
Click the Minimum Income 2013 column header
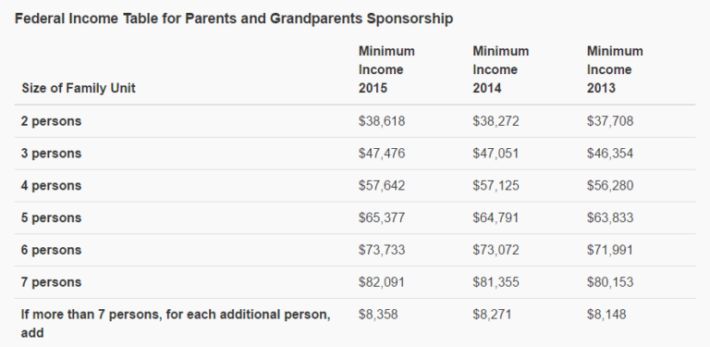pos(615,69)
